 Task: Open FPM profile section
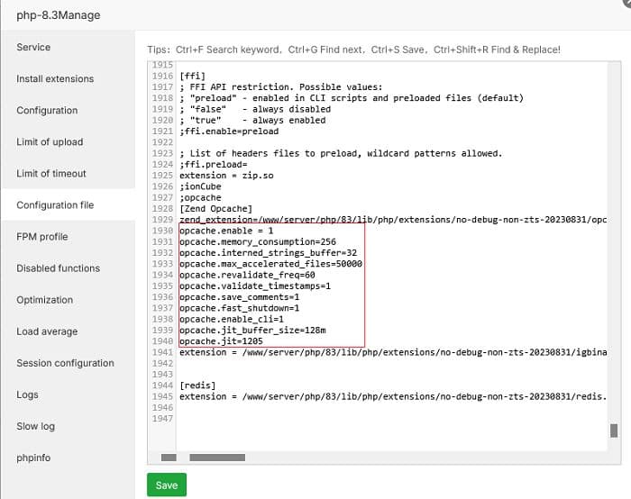click(x=42, y=236)
